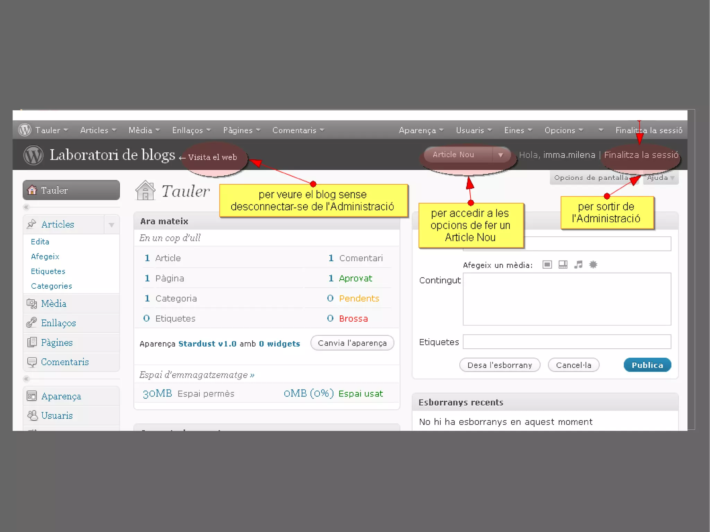Collapse the sidebar using arrow below Tauler

[x=26, y=207]
